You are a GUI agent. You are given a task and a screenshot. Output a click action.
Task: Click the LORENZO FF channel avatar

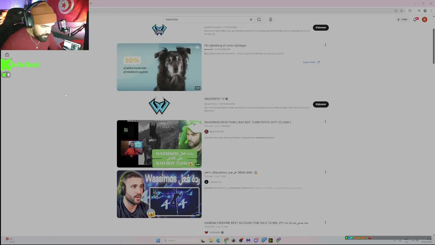coord(206,182)
